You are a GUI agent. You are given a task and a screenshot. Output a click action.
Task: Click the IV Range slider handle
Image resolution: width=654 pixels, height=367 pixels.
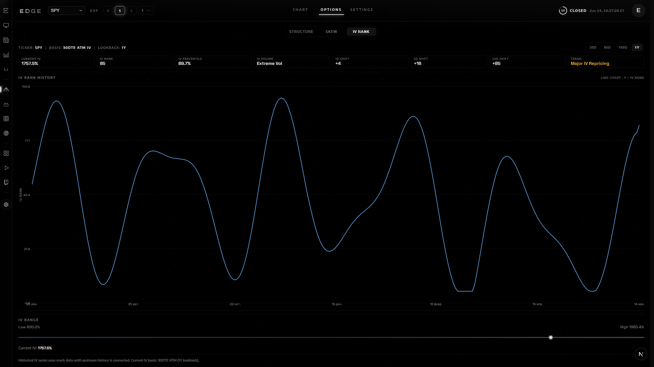click(551, 337)
